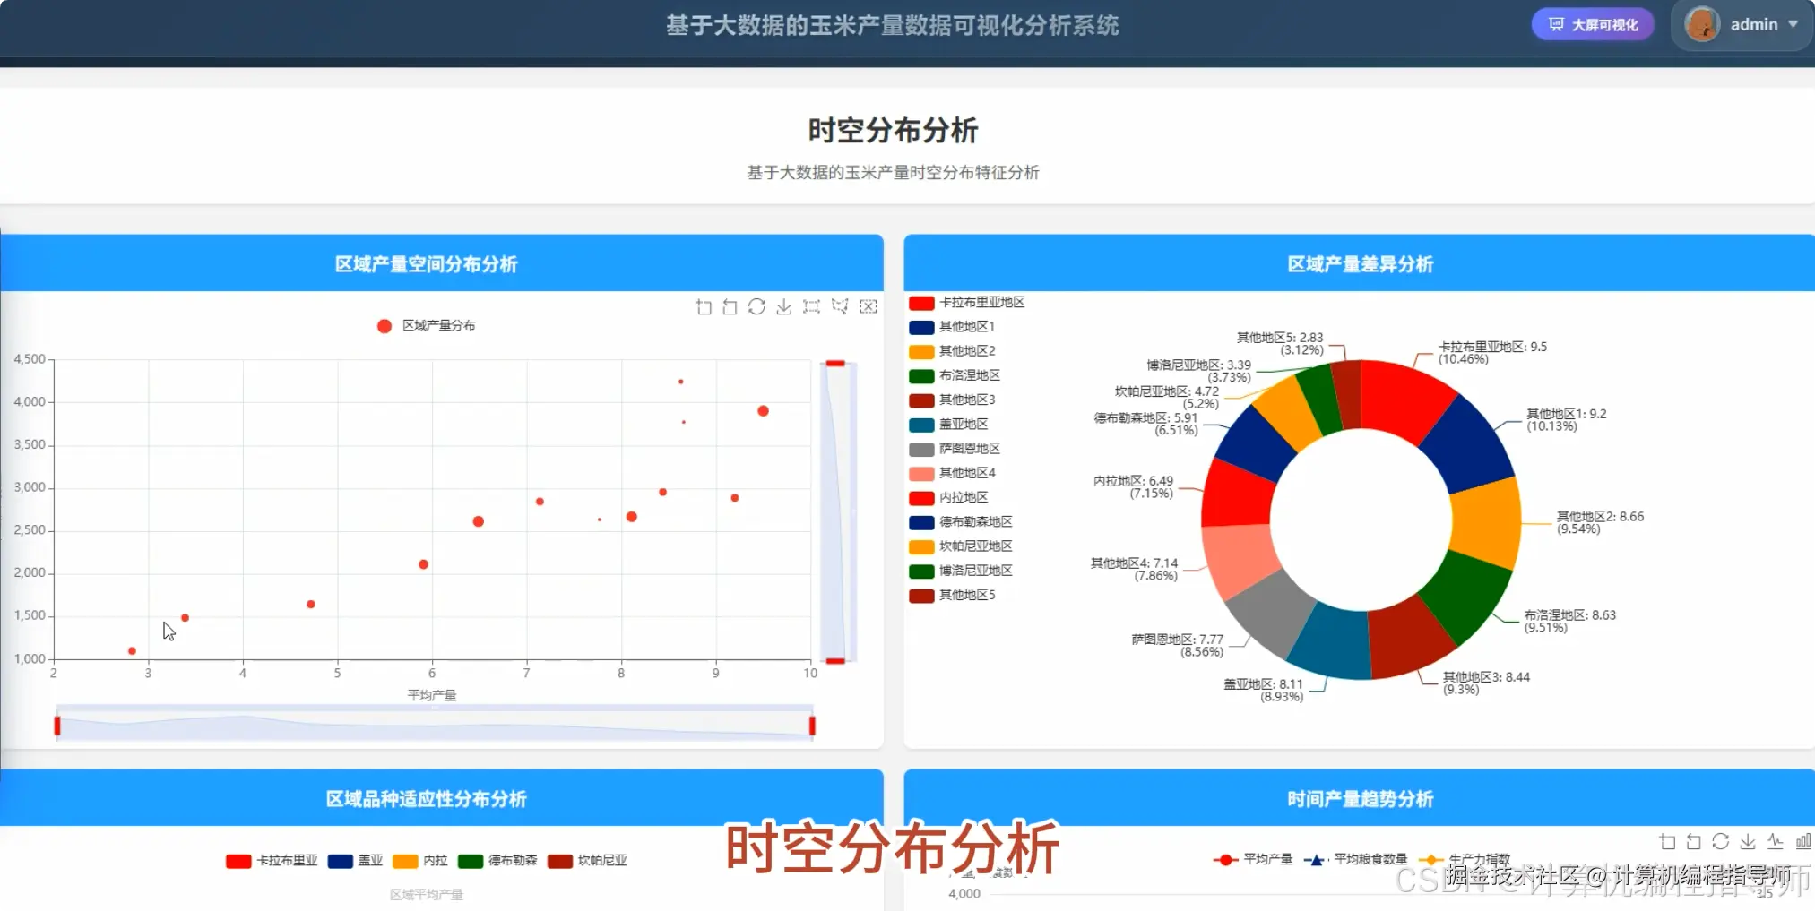The image size is (1815, 911).
Task: Click the 大屏可视化 button
Action: 1592,24
